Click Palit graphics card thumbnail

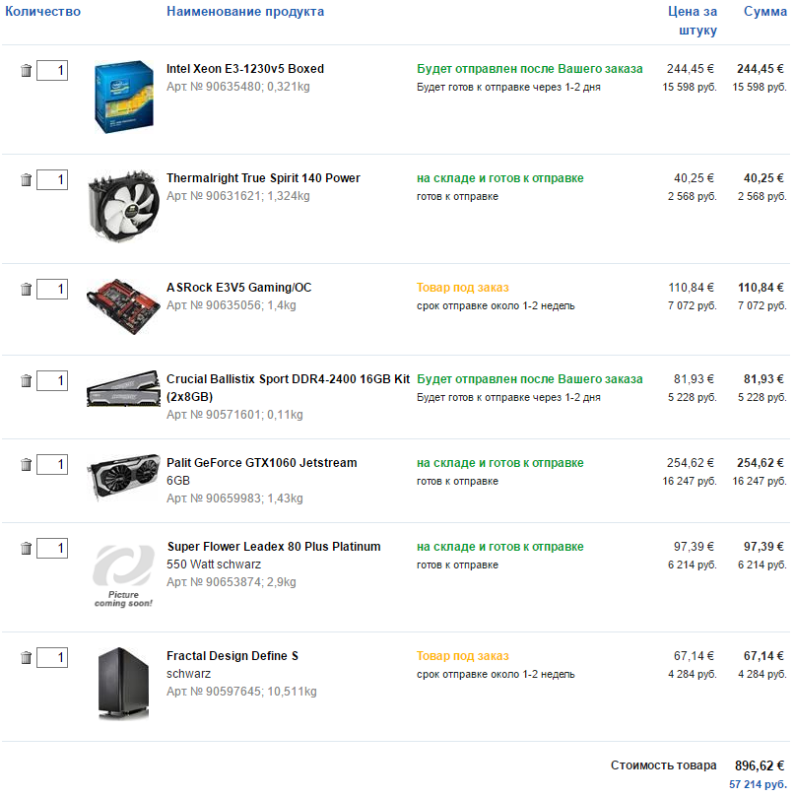pyautogui.click(x=123, y=478)
